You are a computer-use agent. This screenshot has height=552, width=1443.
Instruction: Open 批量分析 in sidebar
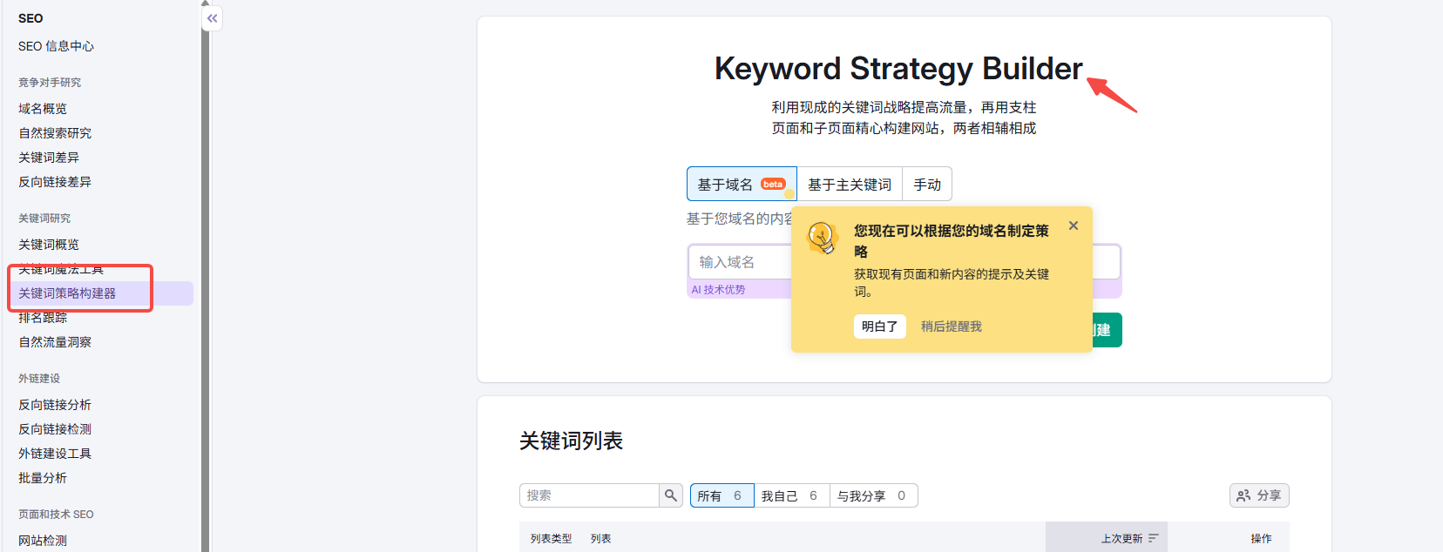[x=43, y=478]
